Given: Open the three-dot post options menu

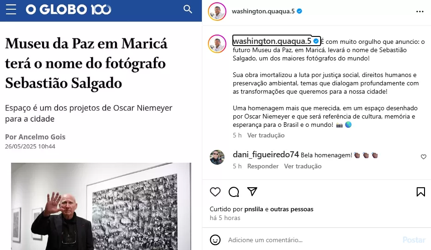Looking at the screenshot, I should tap(420, 12).
